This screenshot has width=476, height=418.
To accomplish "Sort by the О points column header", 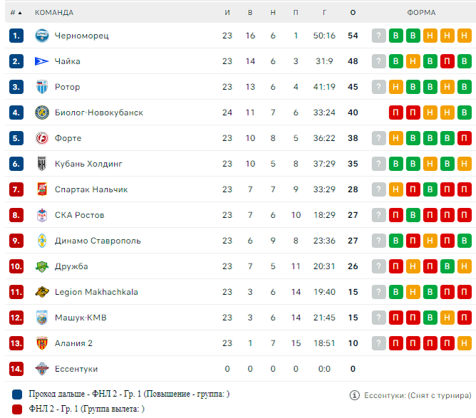I will pyautogui.click(x=353, y=12).
